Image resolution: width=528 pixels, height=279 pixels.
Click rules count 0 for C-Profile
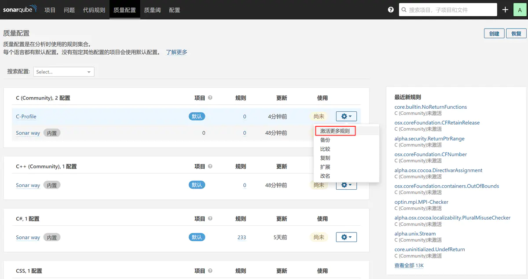pos(245,117)
